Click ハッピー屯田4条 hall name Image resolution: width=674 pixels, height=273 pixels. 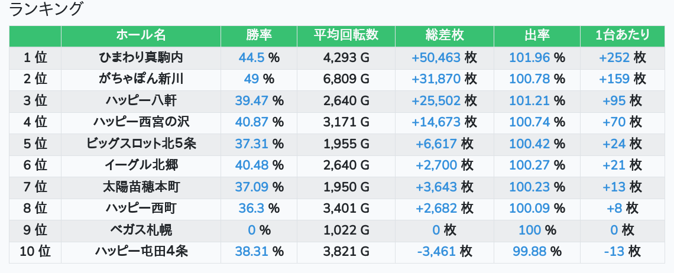coord(141,251)
